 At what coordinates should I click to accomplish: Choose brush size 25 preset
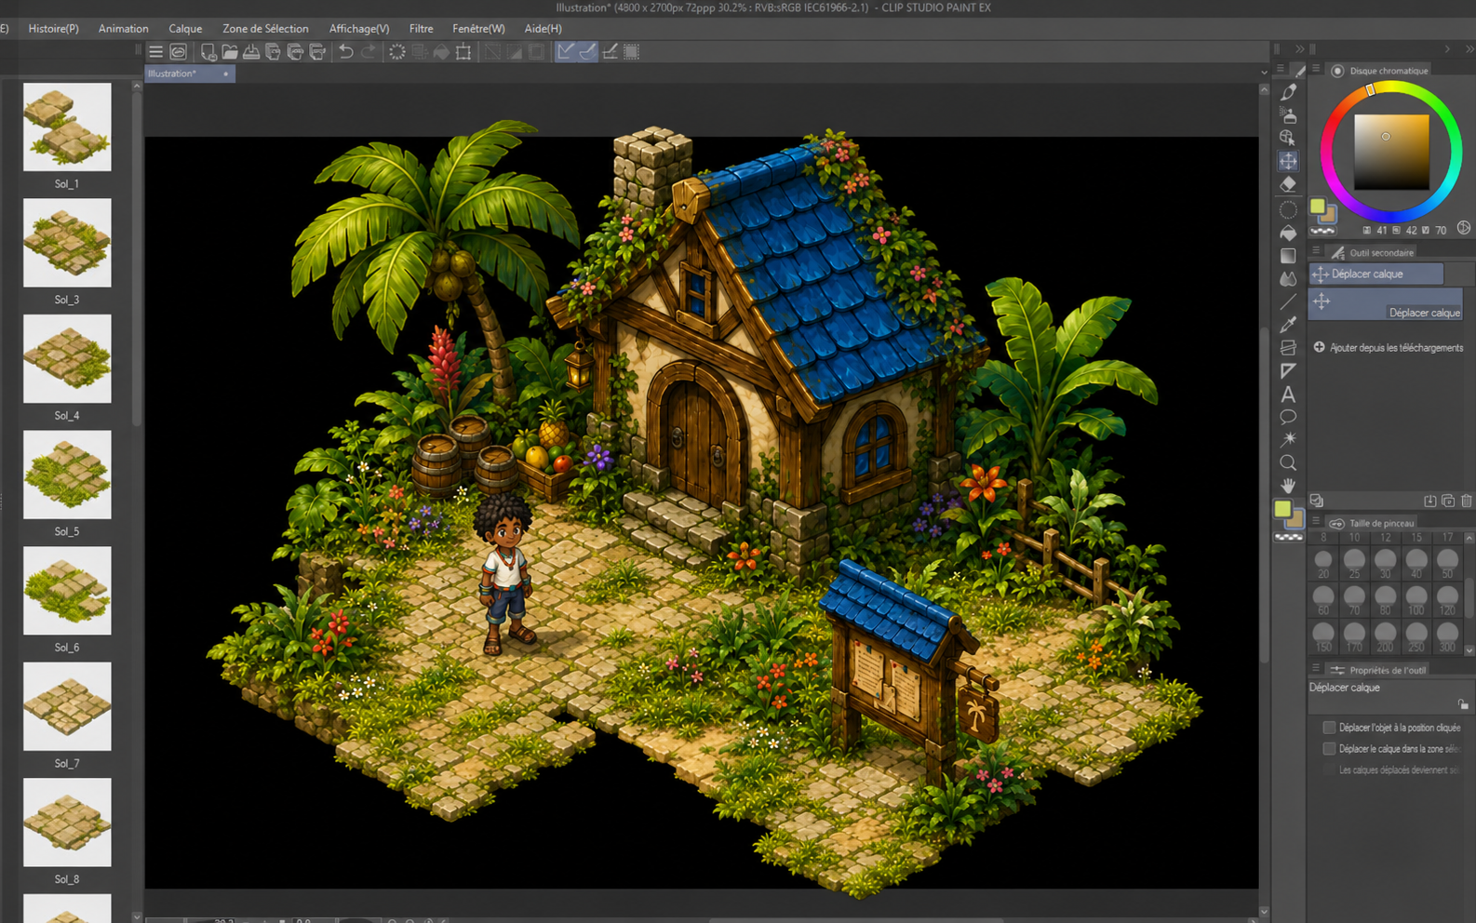(1354, 562)
